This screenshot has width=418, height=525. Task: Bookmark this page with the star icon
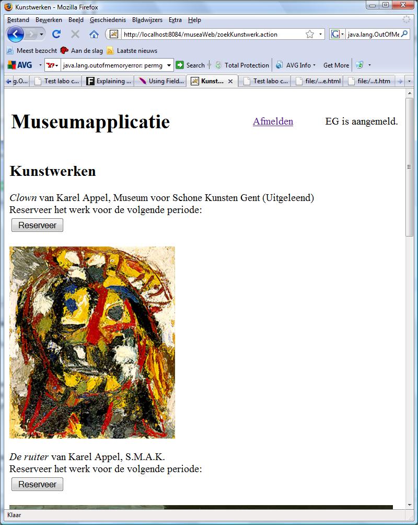pos(310,34)
